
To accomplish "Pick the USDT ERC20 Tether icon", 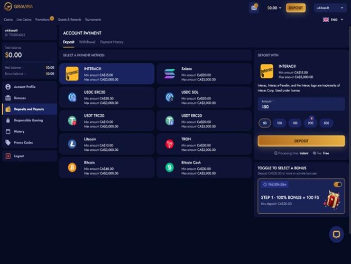I will click(170, 121).
